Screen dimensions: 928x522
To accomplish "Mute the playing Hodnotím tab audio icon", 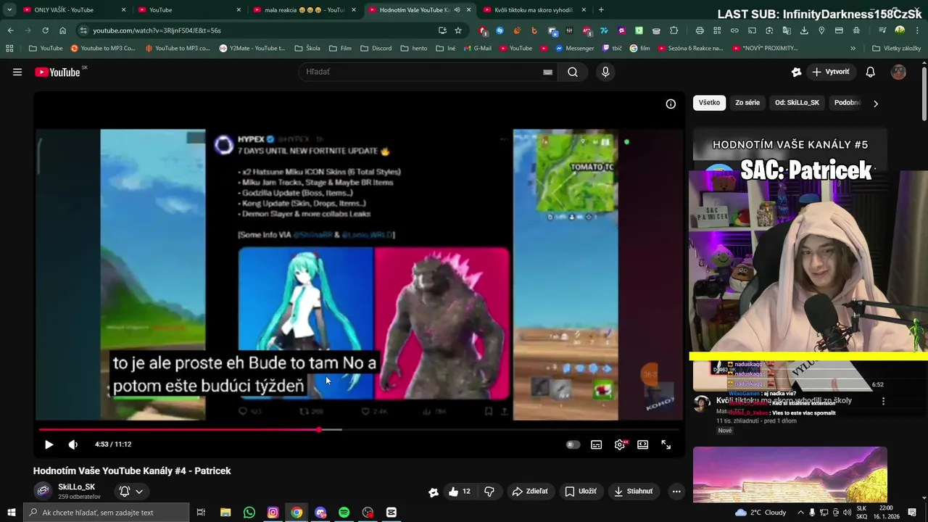I will (457, 10).
